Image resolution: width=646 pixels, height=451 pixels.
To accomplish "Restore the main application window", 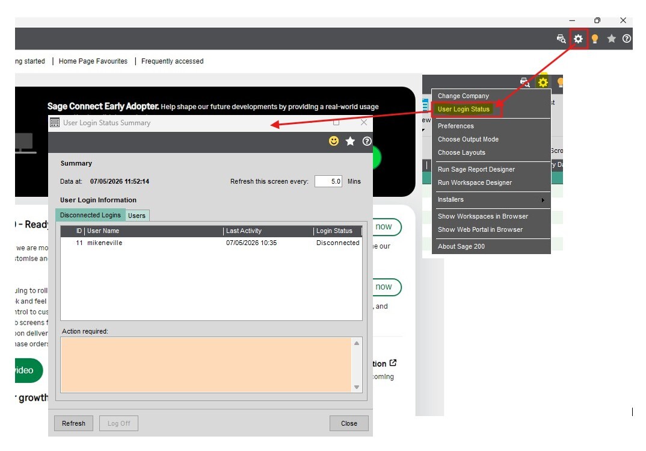I will coord(597,20).
